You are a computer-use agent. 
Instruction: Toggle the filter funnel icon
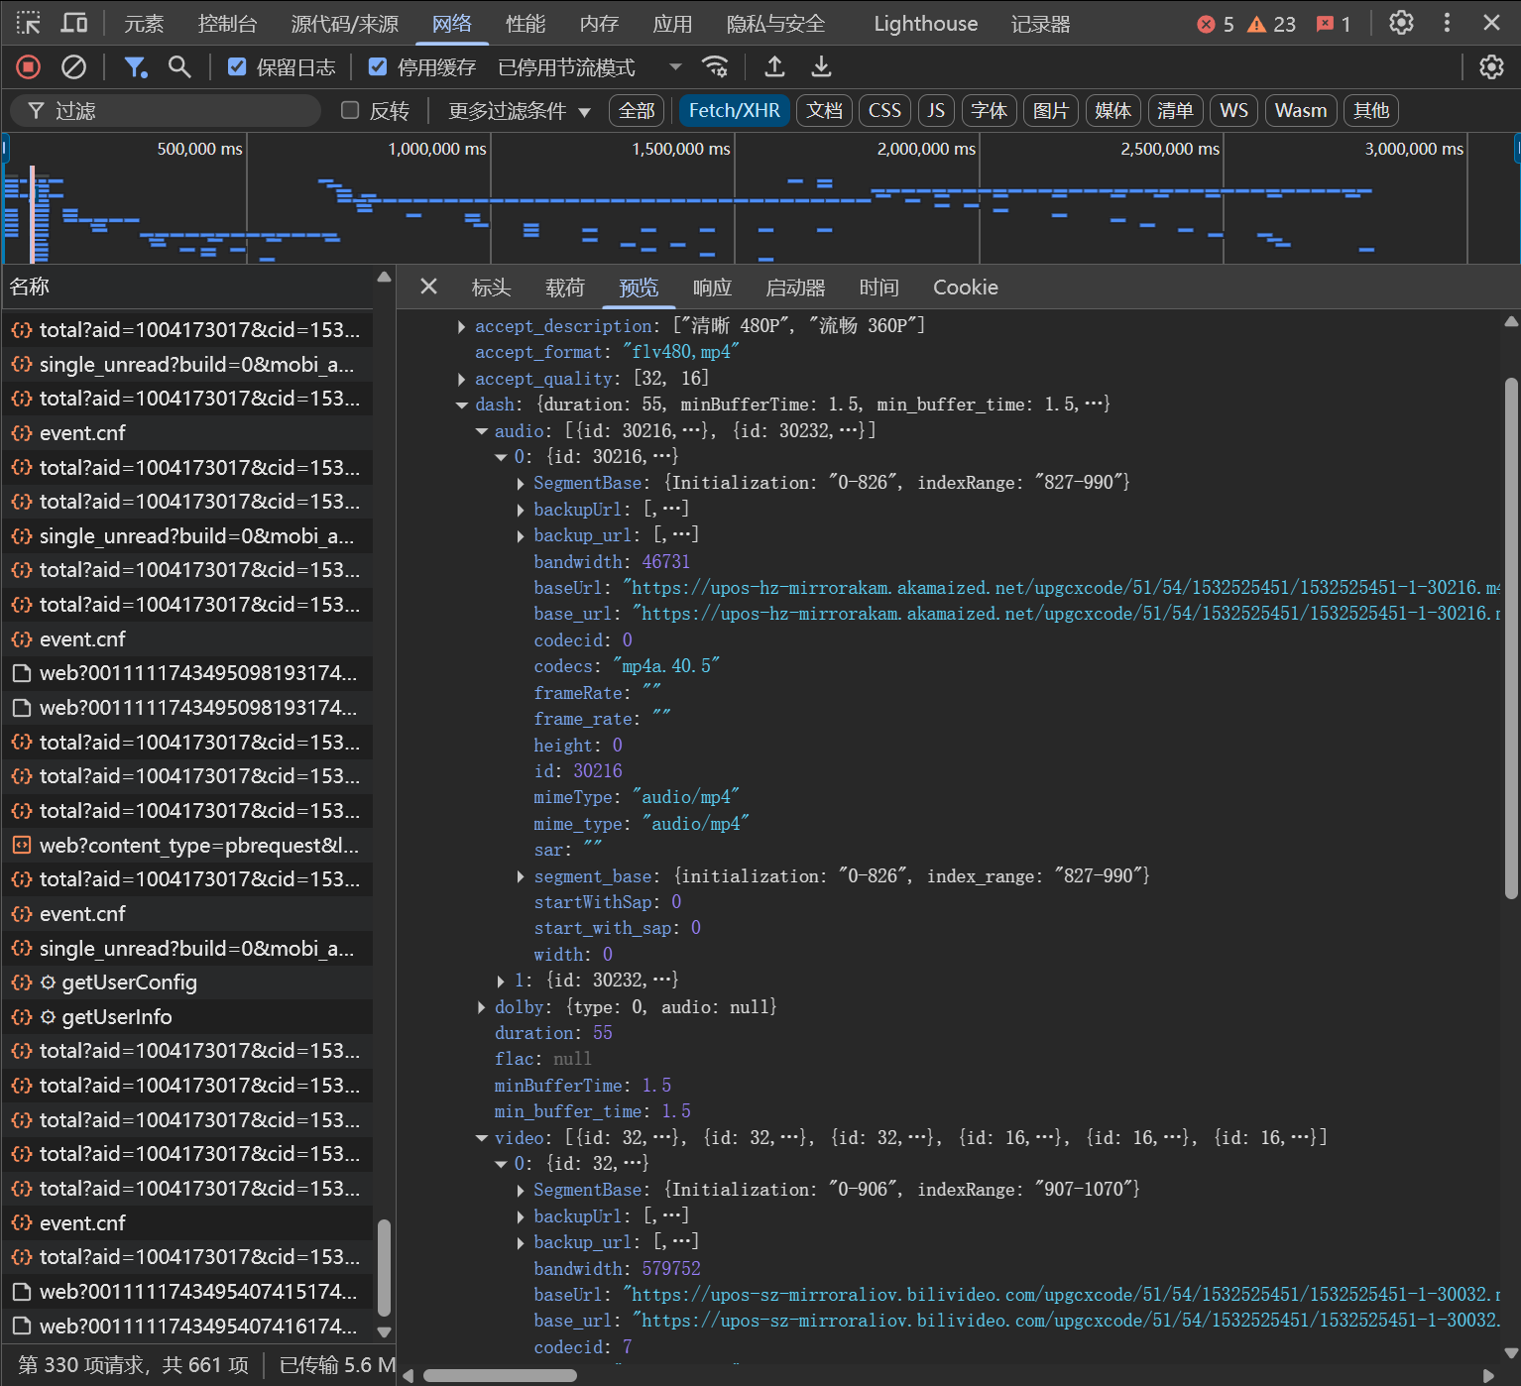[135, 67]
